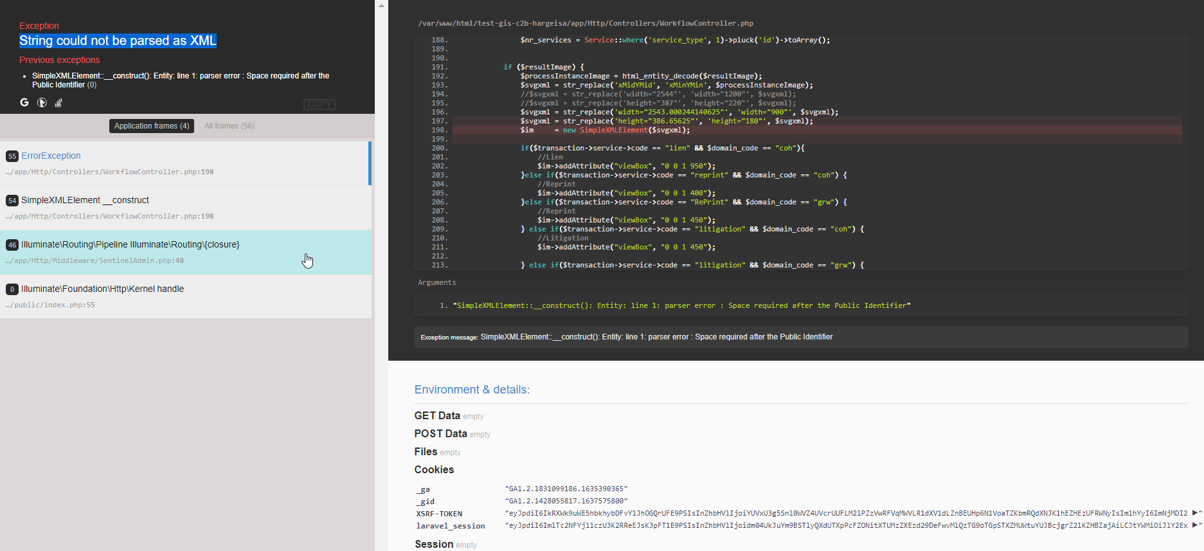Click the 'GET Data' heading

point(437,415)
